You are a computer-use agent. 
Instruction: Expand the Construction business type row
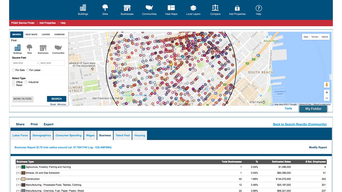[19, 179]
